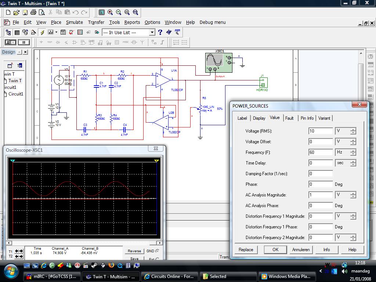Click the Open file folder icon
Image resolution: width=376 pixels, height=282 pixels.
(x=17, y=12)
